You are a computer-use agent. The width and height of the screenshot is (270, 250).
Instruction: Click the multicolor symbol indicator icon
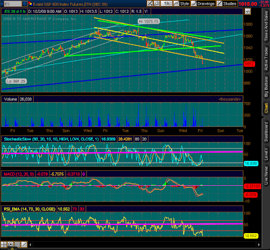pos(30,3)
